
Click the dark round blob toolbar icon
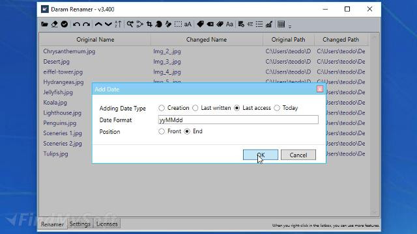point(159,25)
